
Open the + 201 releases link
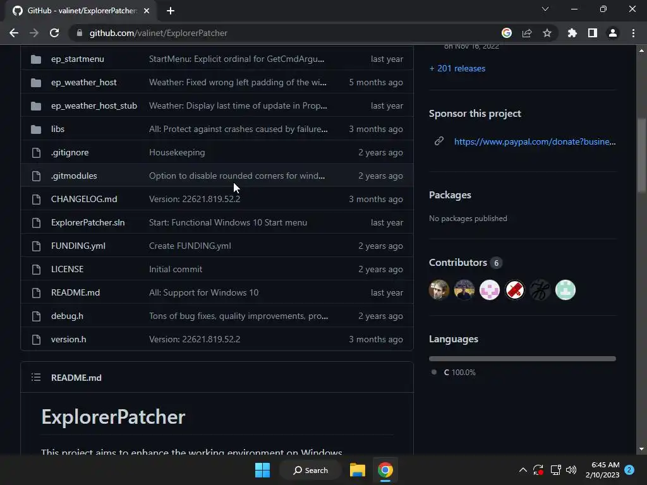click(x=457, y=68)
